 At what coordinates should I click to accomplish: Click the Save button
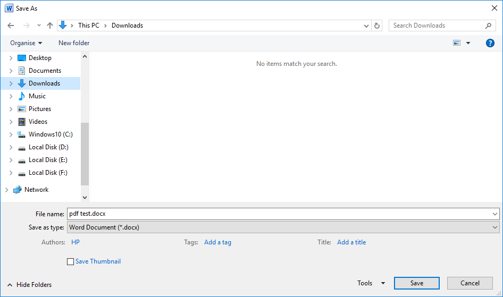tap(417, 283)
